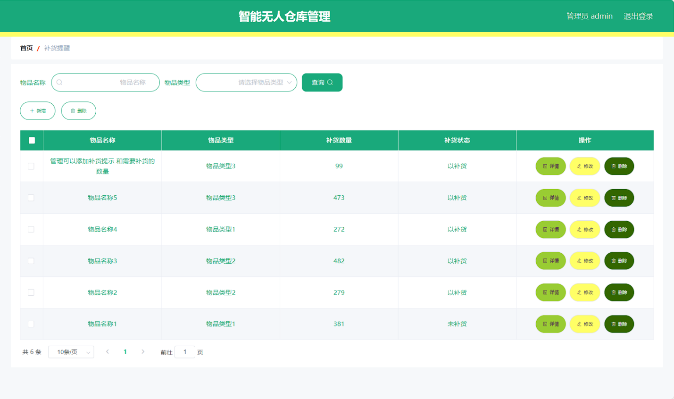The height and width of the screenshot is (399, 674).
Task: Click the name cell 物品名称1
Action: coord(102,324)
